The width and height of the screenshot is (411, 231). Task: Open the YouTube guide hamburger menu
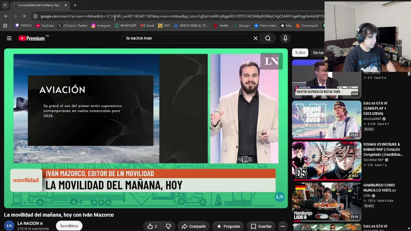9,38
